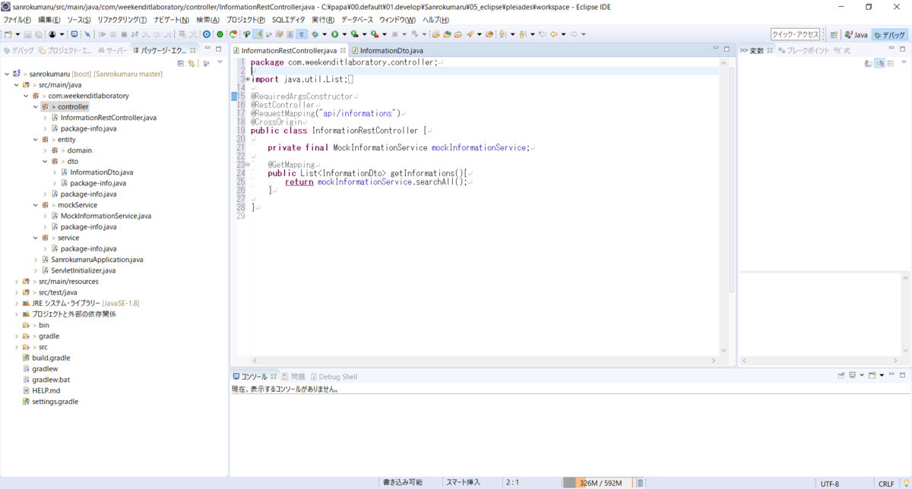Switch to the Java perspective
The image size is (912, 489).
click(x=857, y=33)
